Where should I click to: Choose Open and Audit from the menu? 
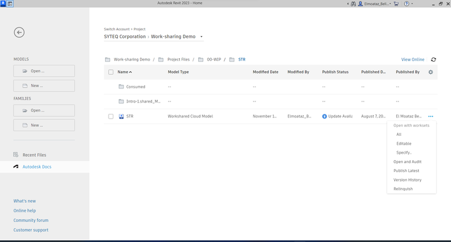407,162
